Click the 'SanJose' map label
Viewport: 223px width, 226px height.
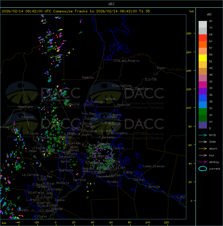coord(109,99)
